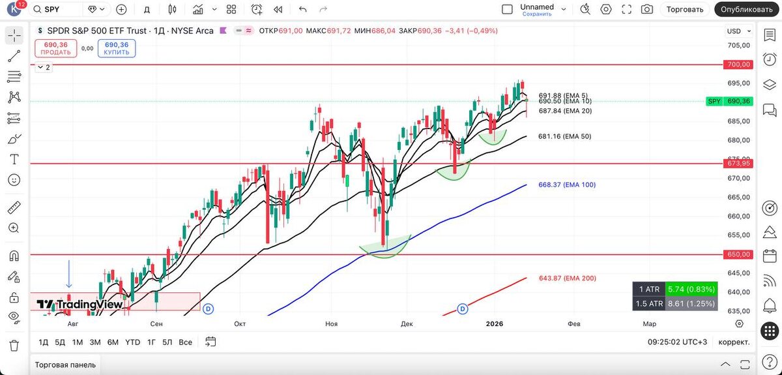Open the user profile avatar menu

tap(15, 9)
